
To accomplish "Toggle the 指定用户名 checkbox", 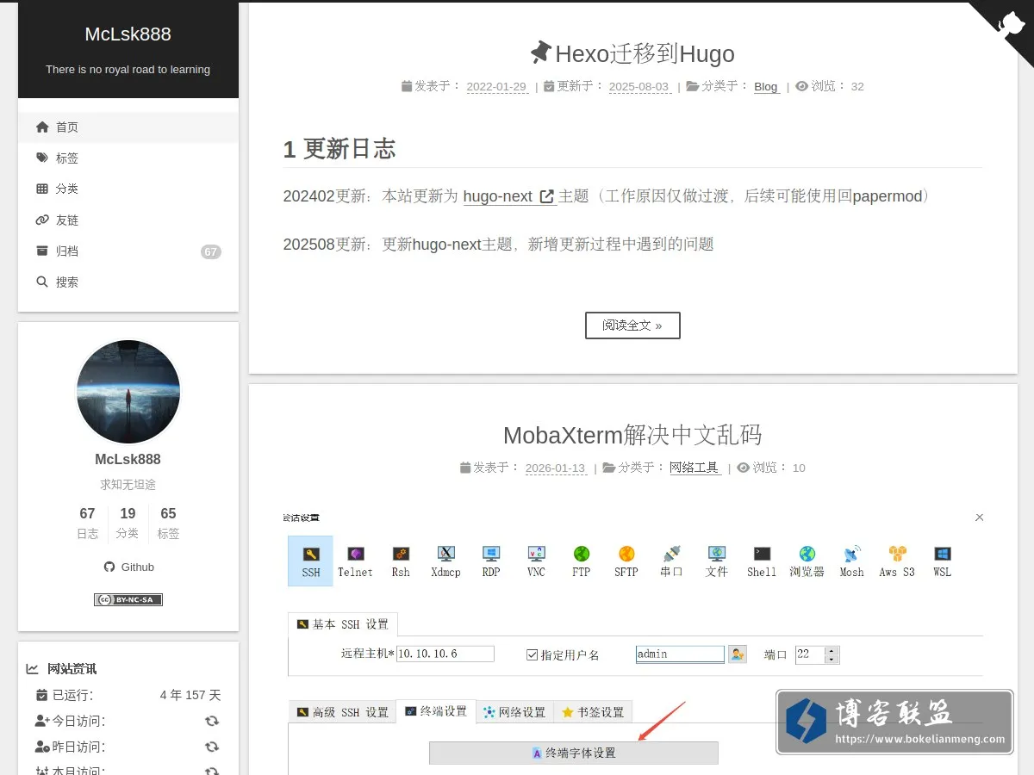I will pyautogui.click(x=532, y=654).
